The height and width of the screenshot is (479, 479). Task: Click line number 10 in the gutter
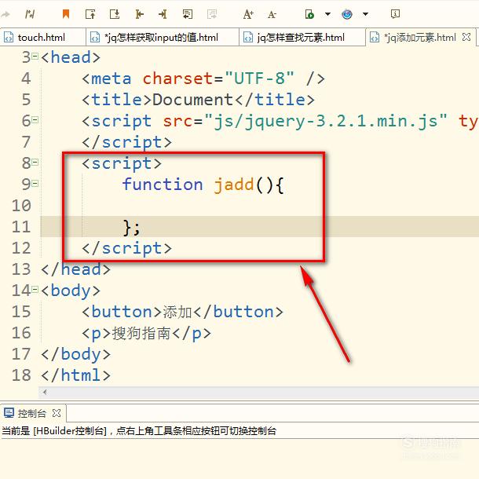point(21,206)
